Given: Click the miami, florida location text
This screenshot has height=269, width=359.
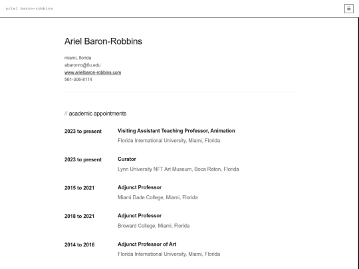Looking at the screenshot, I should (78, 58).
